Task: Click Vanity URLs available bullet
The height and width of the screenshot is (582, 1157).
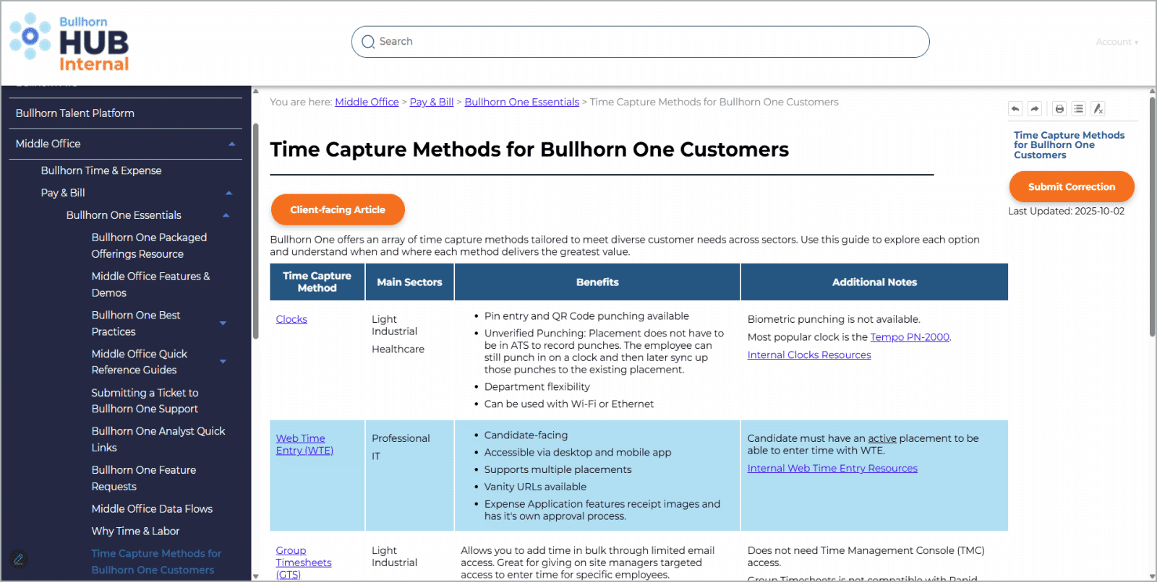Action: point(535,487)
